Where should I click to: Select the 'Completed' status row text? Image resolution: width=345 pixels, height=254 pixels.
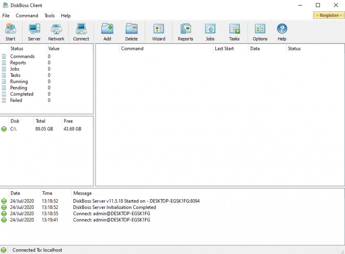(x=22, y=94)
